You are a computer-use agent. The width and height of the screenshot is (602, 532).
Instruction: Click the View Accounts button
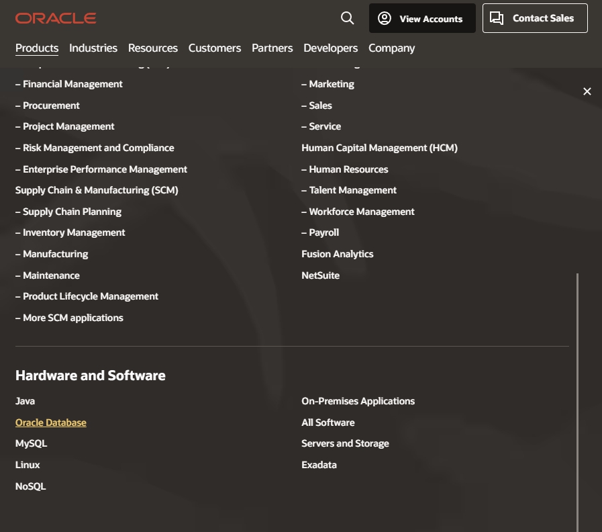coord(422,18)
